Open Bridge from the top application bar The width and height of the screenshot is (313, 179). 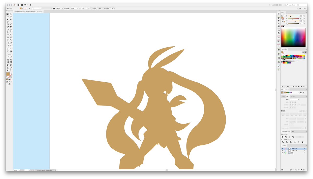click(19, 5)
